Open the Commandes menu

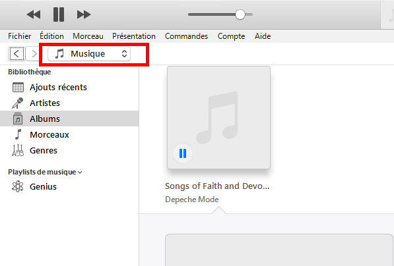(x=187, y=36)
